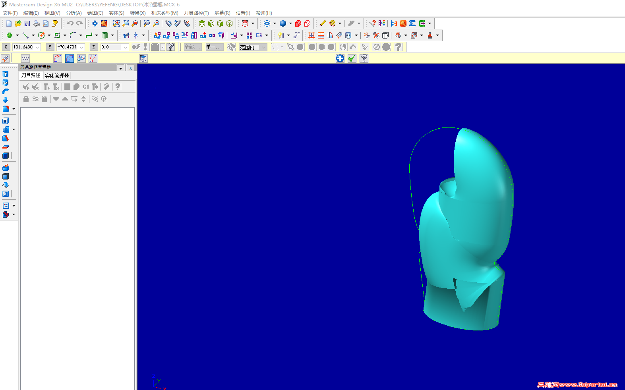Image resolution: width=625 pixels, height=390 pixels.
Task: Click the 单一... selection button
Action: (214, 47)
